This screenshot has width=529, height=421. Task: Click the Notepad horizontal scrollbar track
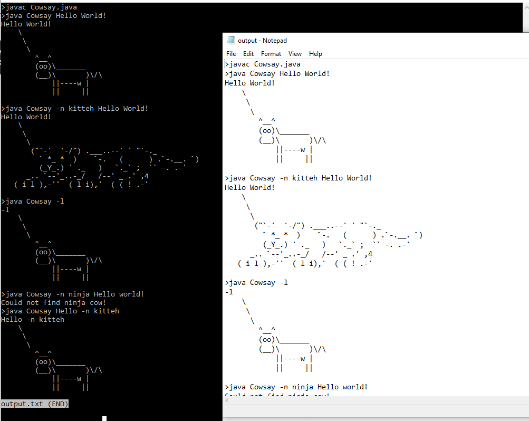coord(378,400)
